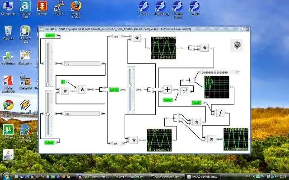This screenshot has width=289, height=180.
Task: Click the middle vertical slider knob
Action: 130,85
